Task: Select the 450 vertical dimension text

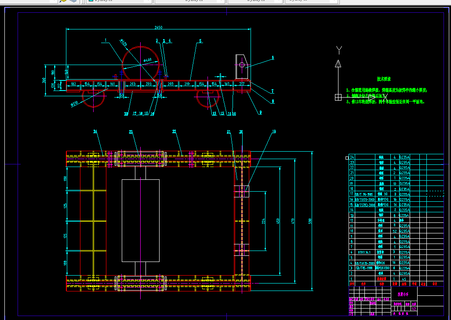Action: click(278, 221)
